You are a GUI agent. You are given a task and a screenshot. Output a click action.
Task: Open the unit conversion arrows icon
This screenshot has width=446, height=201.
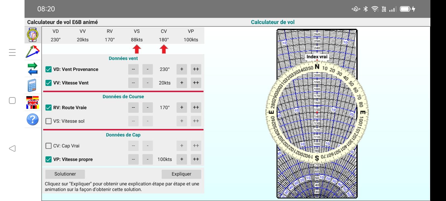[x=33, y=69]
